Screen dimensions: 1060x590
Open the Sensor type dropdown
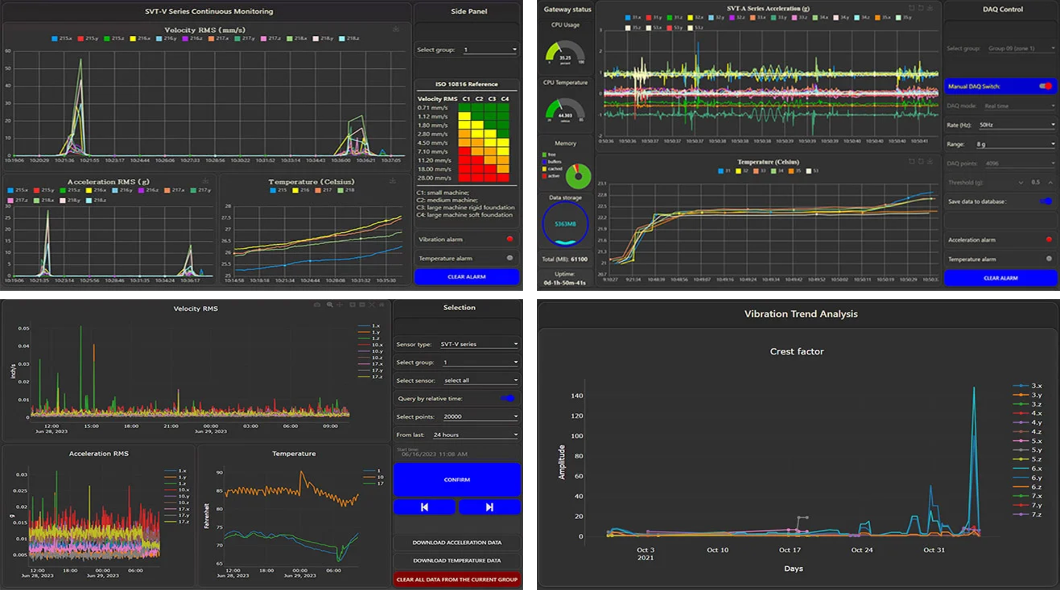(x=479, y=344)
